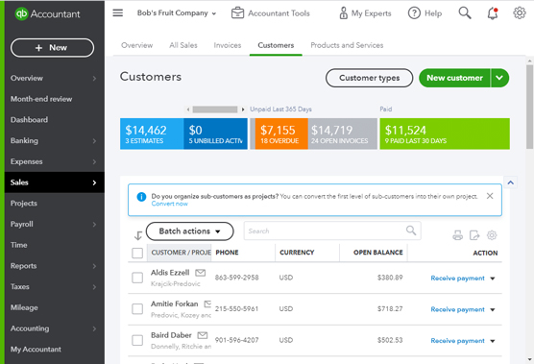Open action dropdown arrow for Amitie Forkan
534x364 pixels.
tap(493, 310)
